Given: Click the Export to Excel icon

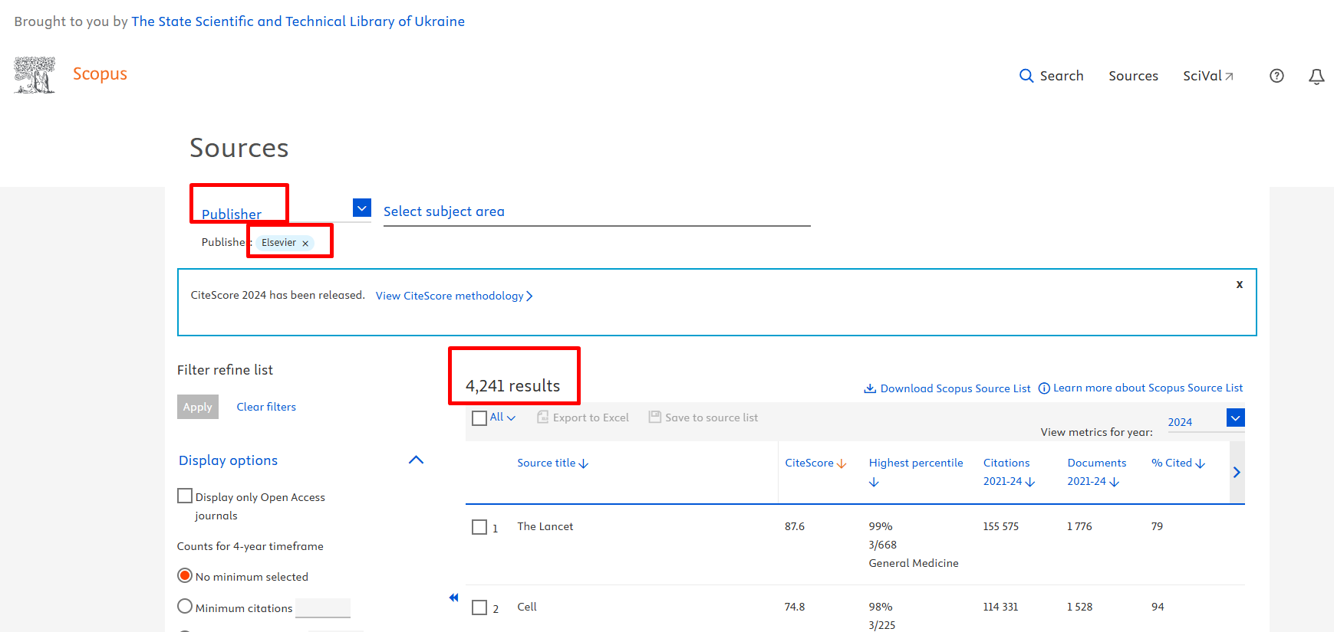Looking at the screenshot, I should click(543, 418).
